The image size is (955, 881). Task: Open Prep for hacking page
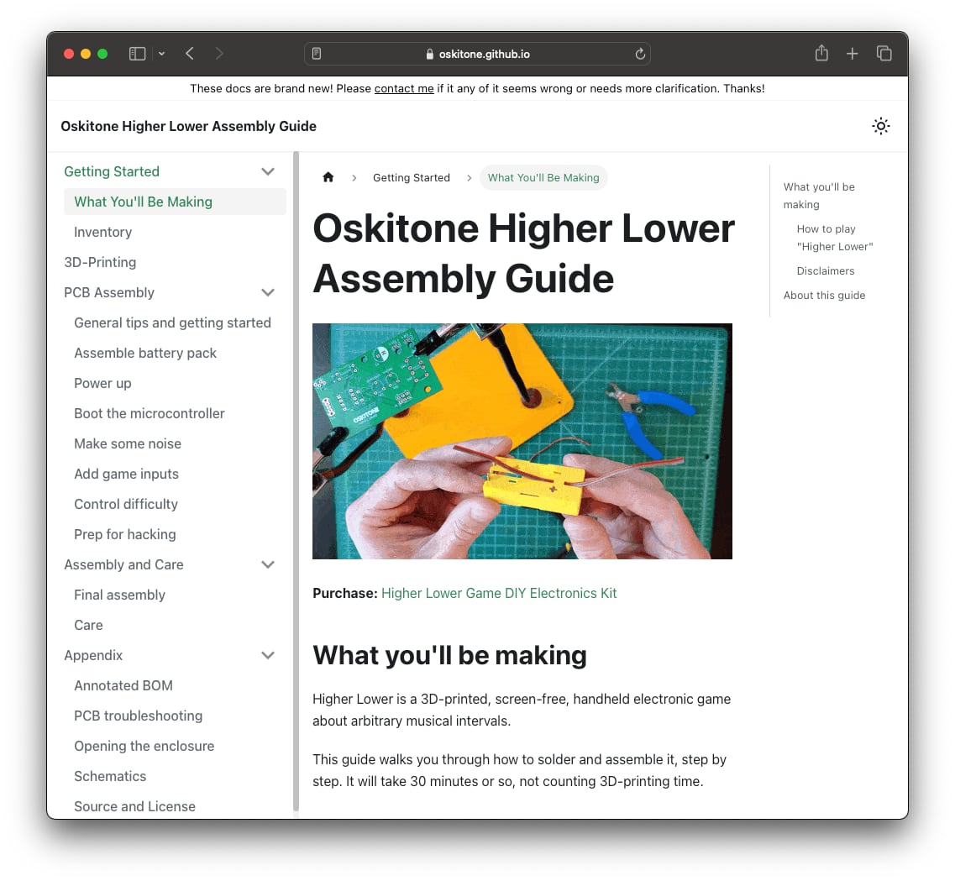tap(125, 535)
